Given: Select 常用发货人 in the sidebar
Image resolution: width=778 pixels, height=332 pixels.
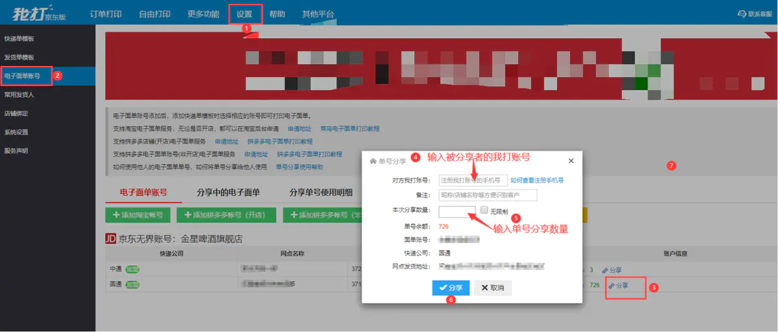Looking at the screenshot, I should coord(47,94).
